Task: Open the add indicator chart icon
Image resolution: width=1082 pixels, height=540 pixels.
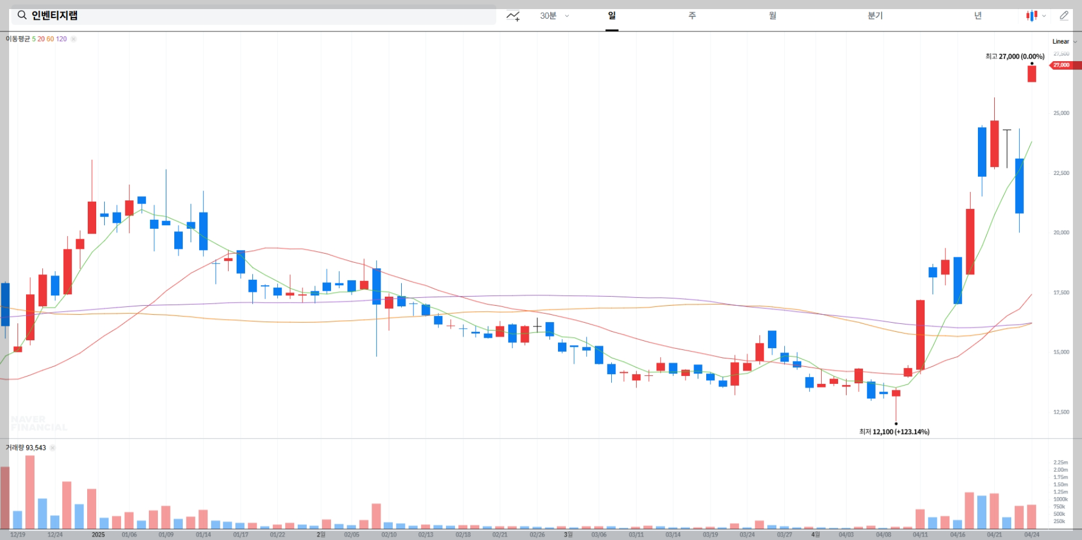Action: click(513, 16)
